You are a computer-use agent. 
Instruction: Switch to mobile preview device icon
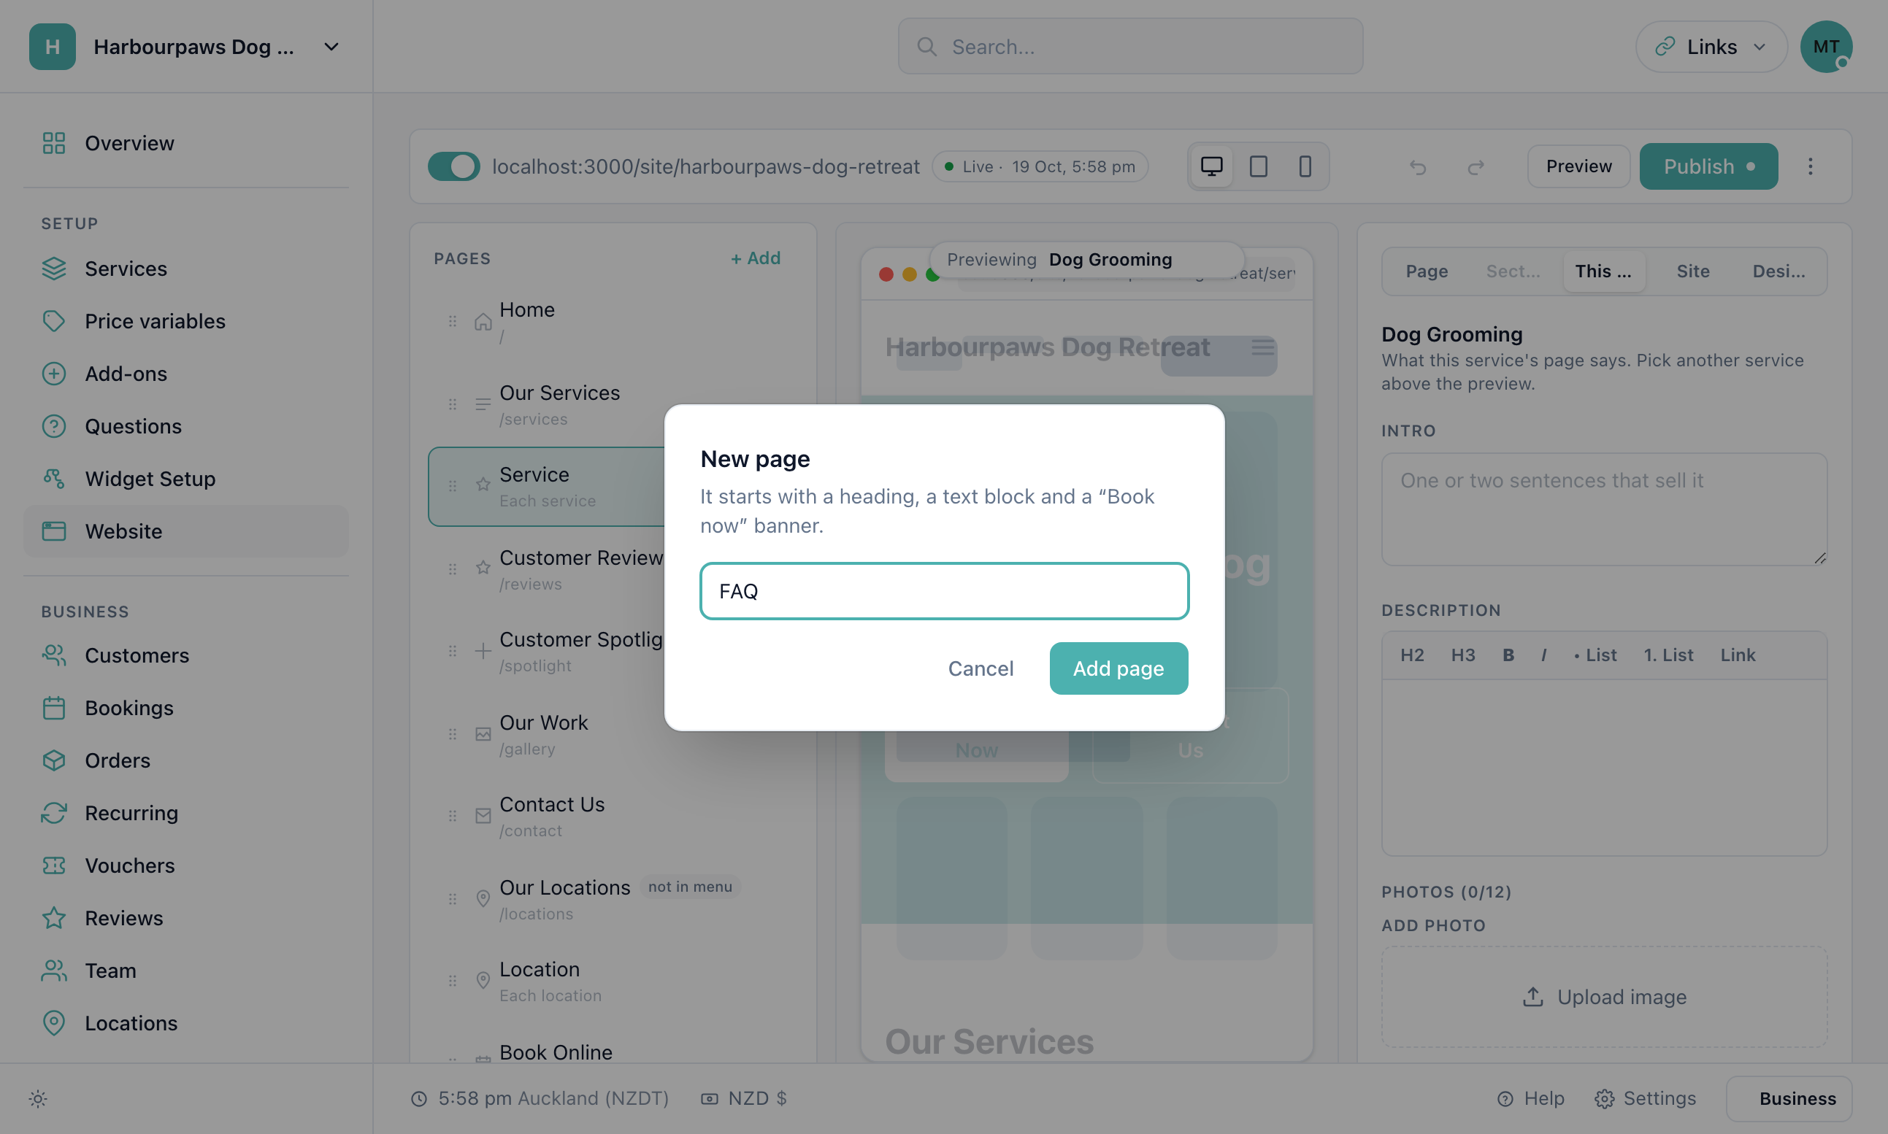[x=1305, y=166]
